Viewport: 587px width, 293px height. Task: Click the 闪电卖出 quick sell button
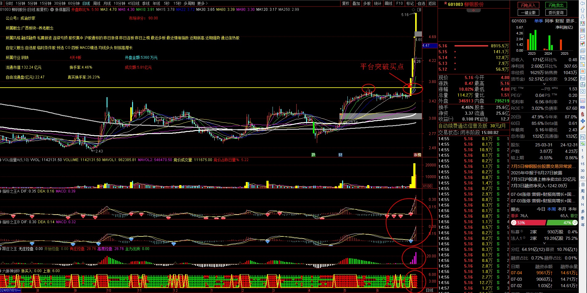(x=556, y=5)
